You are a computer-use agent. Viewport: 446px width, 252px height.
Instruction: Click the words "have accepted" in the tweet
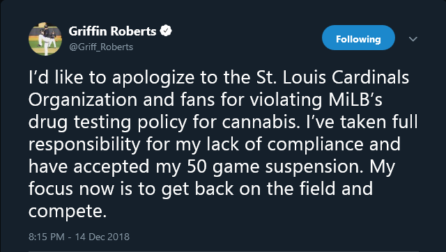click(89, 167)
